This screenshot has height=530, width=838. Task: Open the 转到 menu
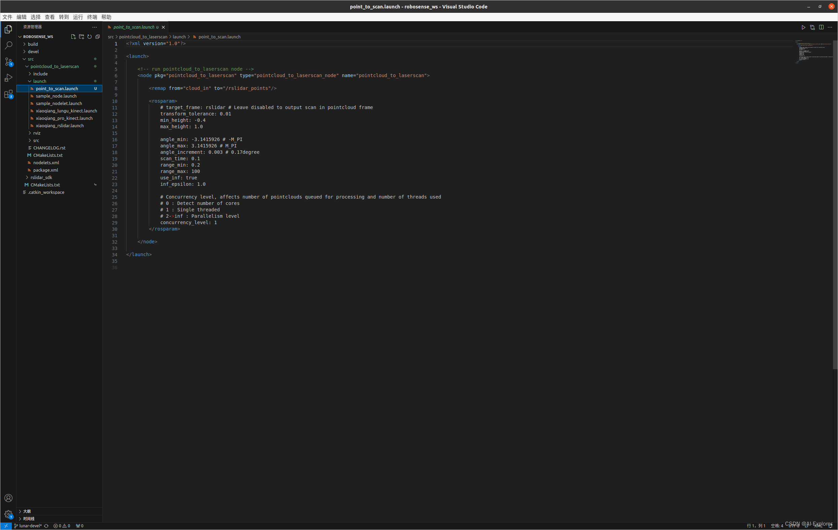point(64,17)
